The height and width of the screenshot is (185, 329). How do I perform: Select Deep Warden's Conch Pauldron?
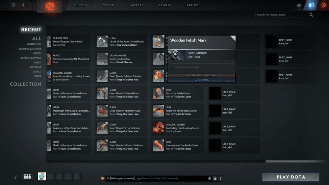pyautogui.click(x=121, y=145)
